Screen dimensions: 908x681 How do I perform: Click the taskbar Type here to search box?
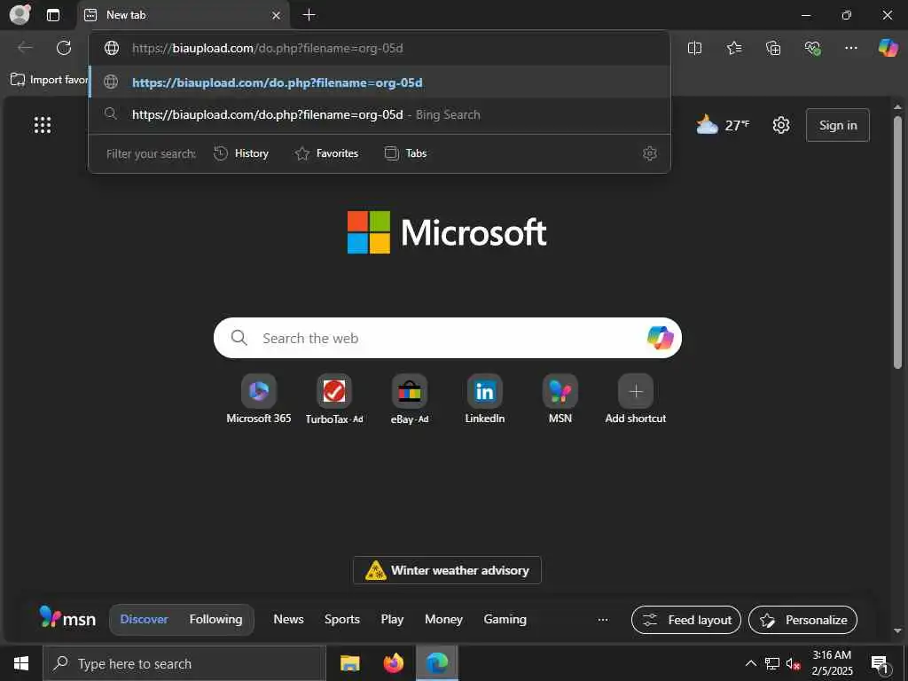point(184,663)
